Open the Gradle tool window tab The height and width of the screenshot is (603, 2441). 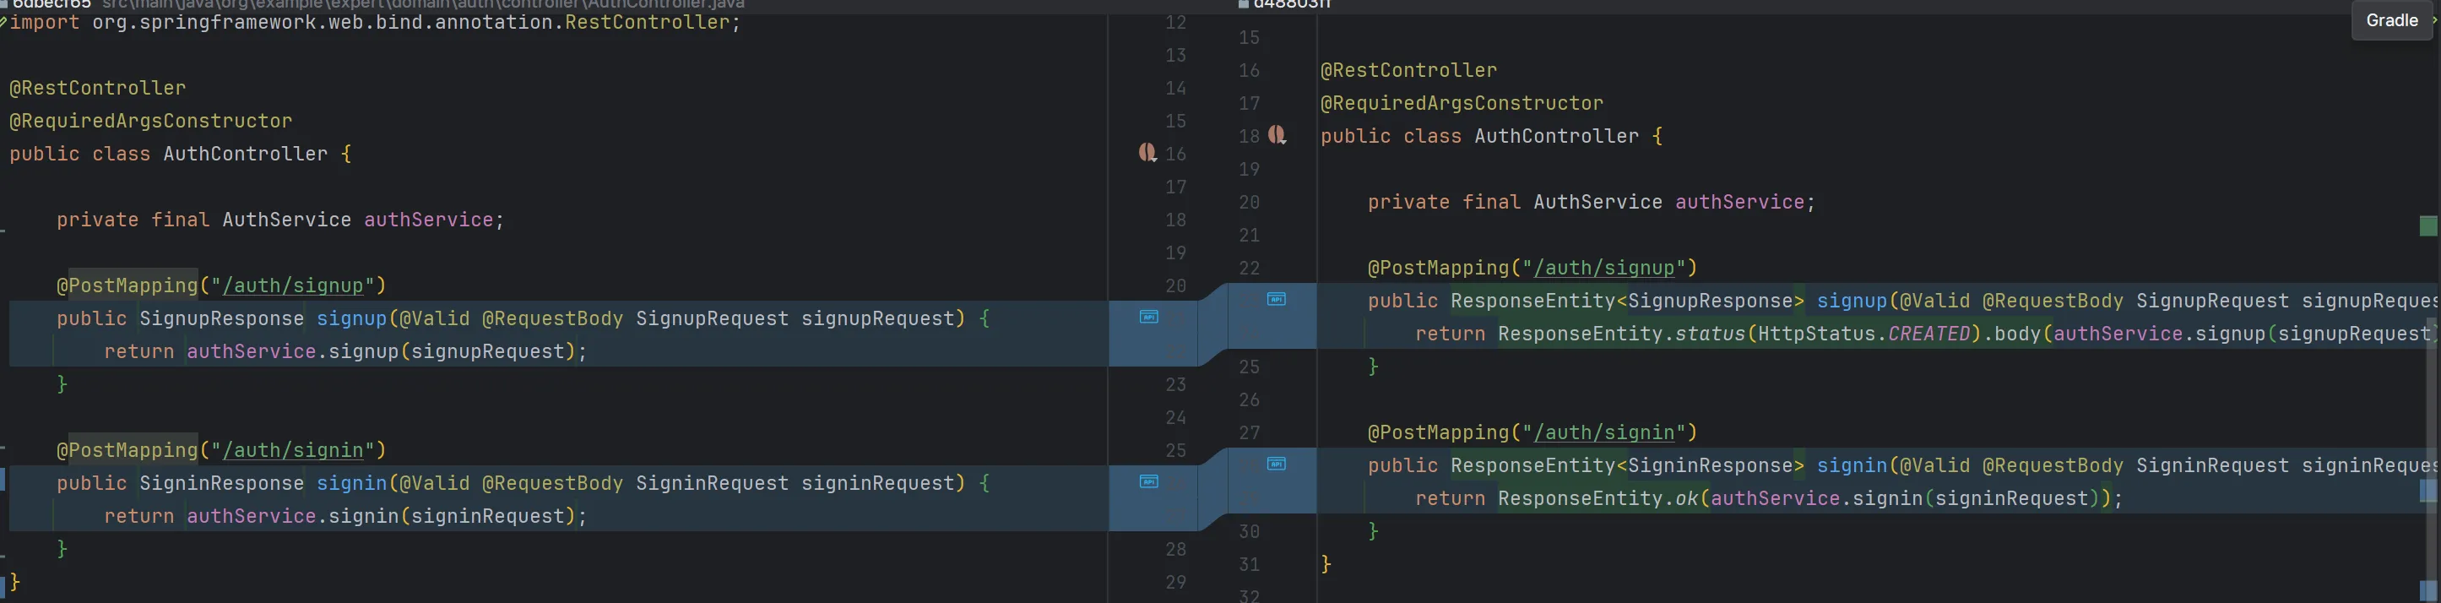tap(2391, 20)
